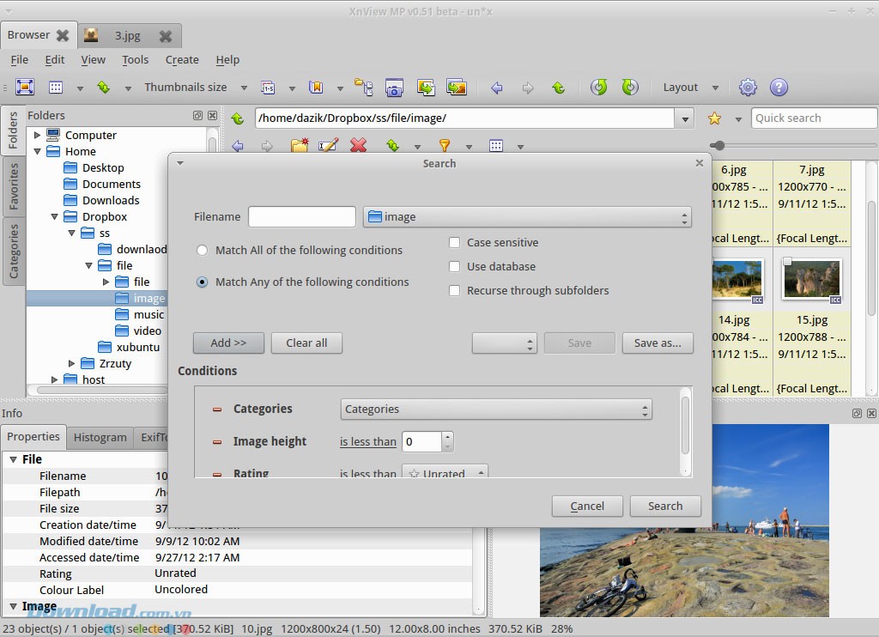Click the Add >> button
This screenshot has width=879, height=637.
tap(228, 343)
